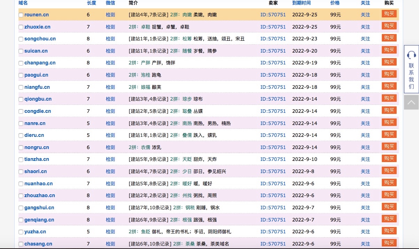Screen dimensions: 419x249
Task: Sort by the 价格 column header
Action: coord(335,3)
